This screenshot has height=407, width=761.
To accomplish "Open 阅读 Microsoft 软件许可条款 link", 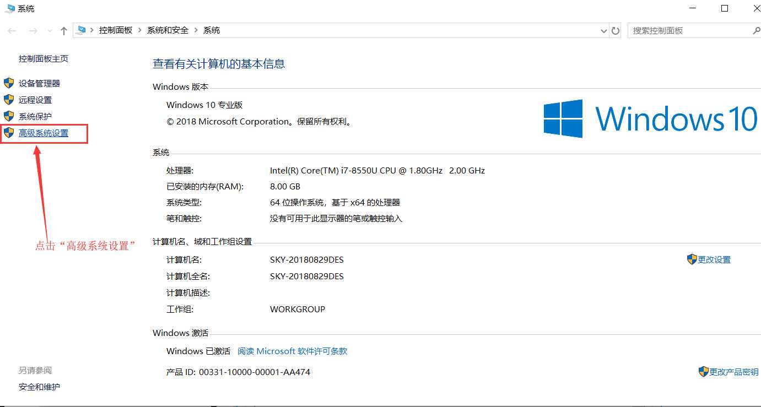I will [293, 351].
